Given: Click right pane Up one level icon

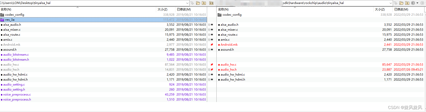Looking at the screenshot, I should coord(407,3).
